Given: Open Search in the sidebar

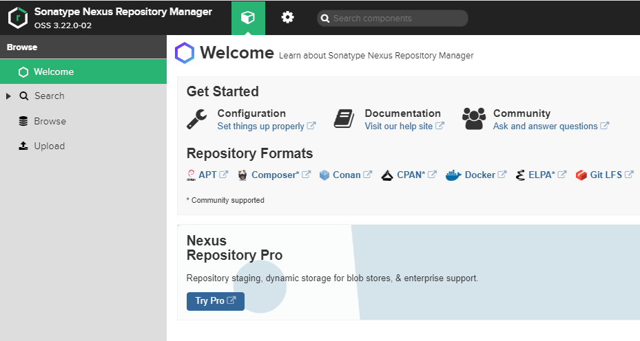Looking at the screenshot, I should point(50,96).
